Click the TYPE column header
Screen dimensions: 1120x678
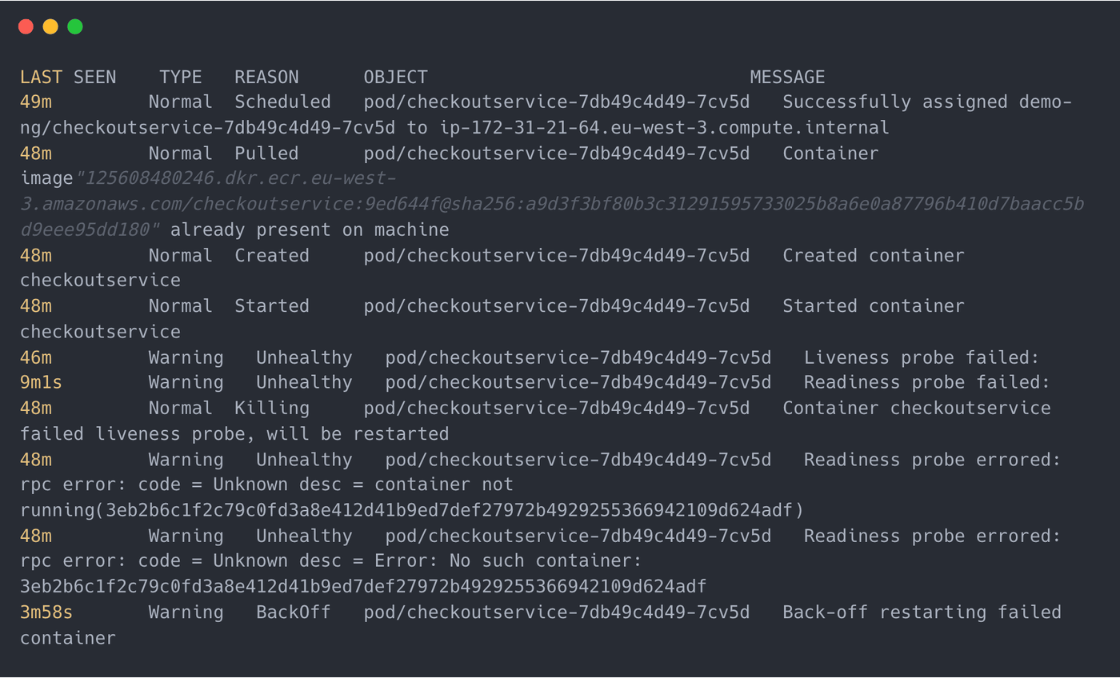181,78
